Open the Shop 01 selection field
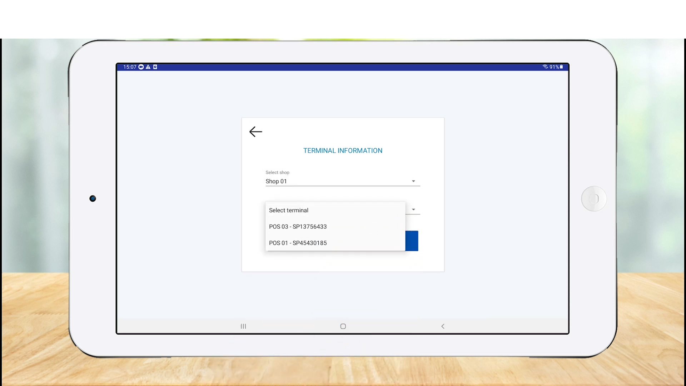The image size is (686, 386). pyautogui.click(x=336, y=181)
